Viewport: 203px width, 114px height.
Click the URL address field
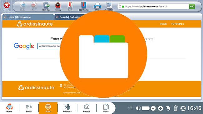[x=153, y=6]
